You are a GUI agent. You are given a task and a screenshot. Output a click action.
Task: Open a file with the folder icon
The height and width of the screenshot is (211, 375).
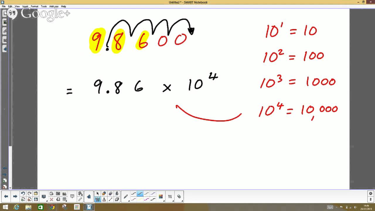pos(36,194)
